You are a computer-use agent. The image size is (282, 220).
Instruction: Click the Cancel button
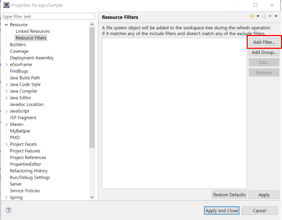click(x=259, y=211)
